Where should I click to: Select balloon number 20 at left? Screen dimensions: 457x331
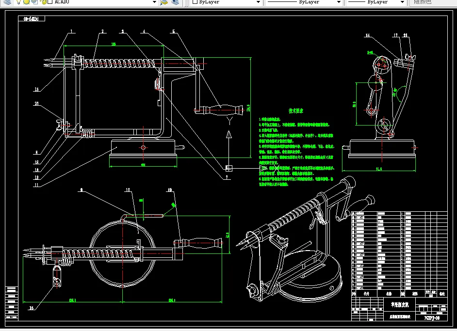36,104
